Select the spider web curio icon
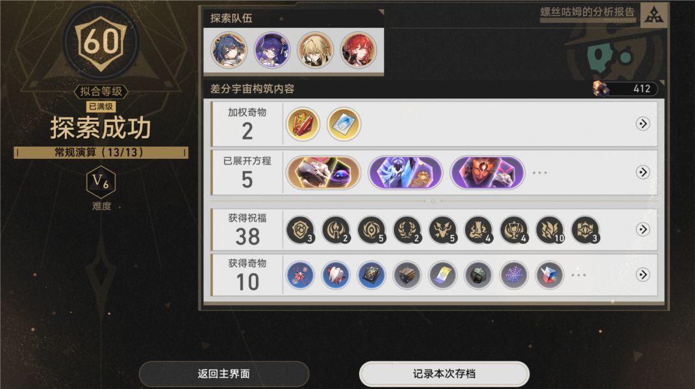Screen dimensions: 695x389 (514, 276)
